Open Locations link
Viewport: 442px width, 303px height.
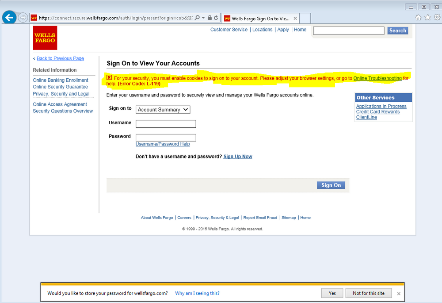(263, 30)
